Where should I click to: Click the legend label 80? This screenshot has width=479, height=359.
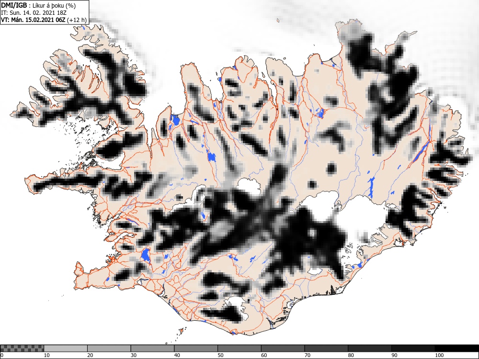(x=351, y=355)
